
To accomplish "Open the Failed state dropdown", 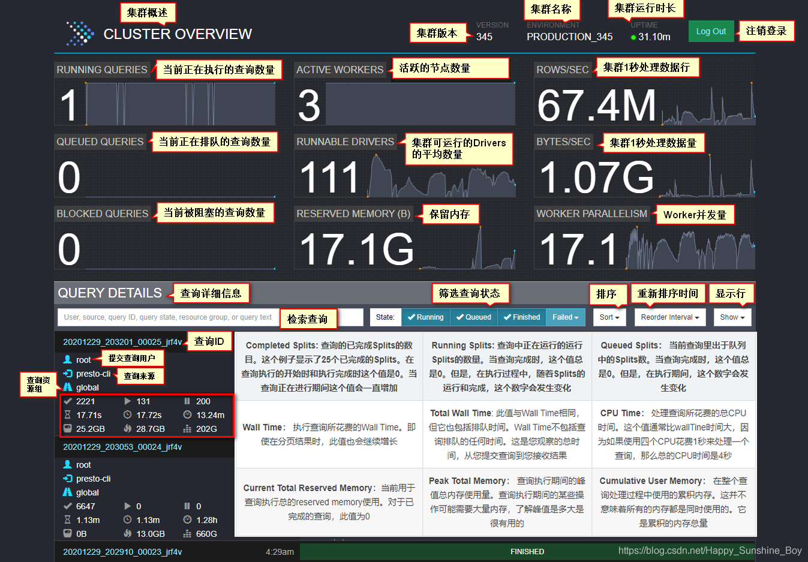I will coord(565,317).
